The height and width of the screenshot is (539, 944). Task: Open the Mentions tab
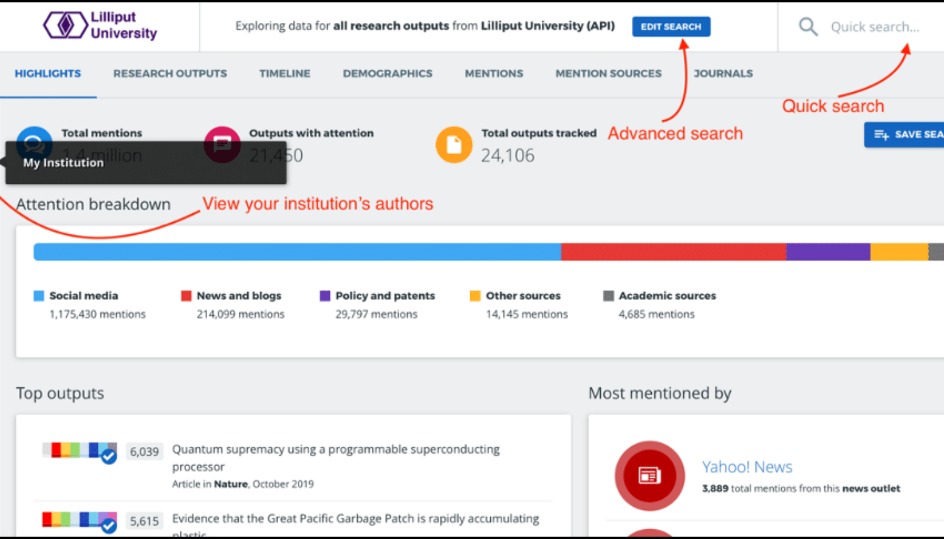494,73
